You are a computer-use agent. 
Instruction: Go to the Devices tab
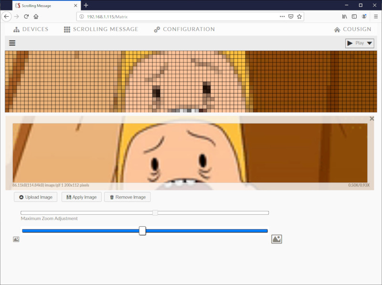31,29
